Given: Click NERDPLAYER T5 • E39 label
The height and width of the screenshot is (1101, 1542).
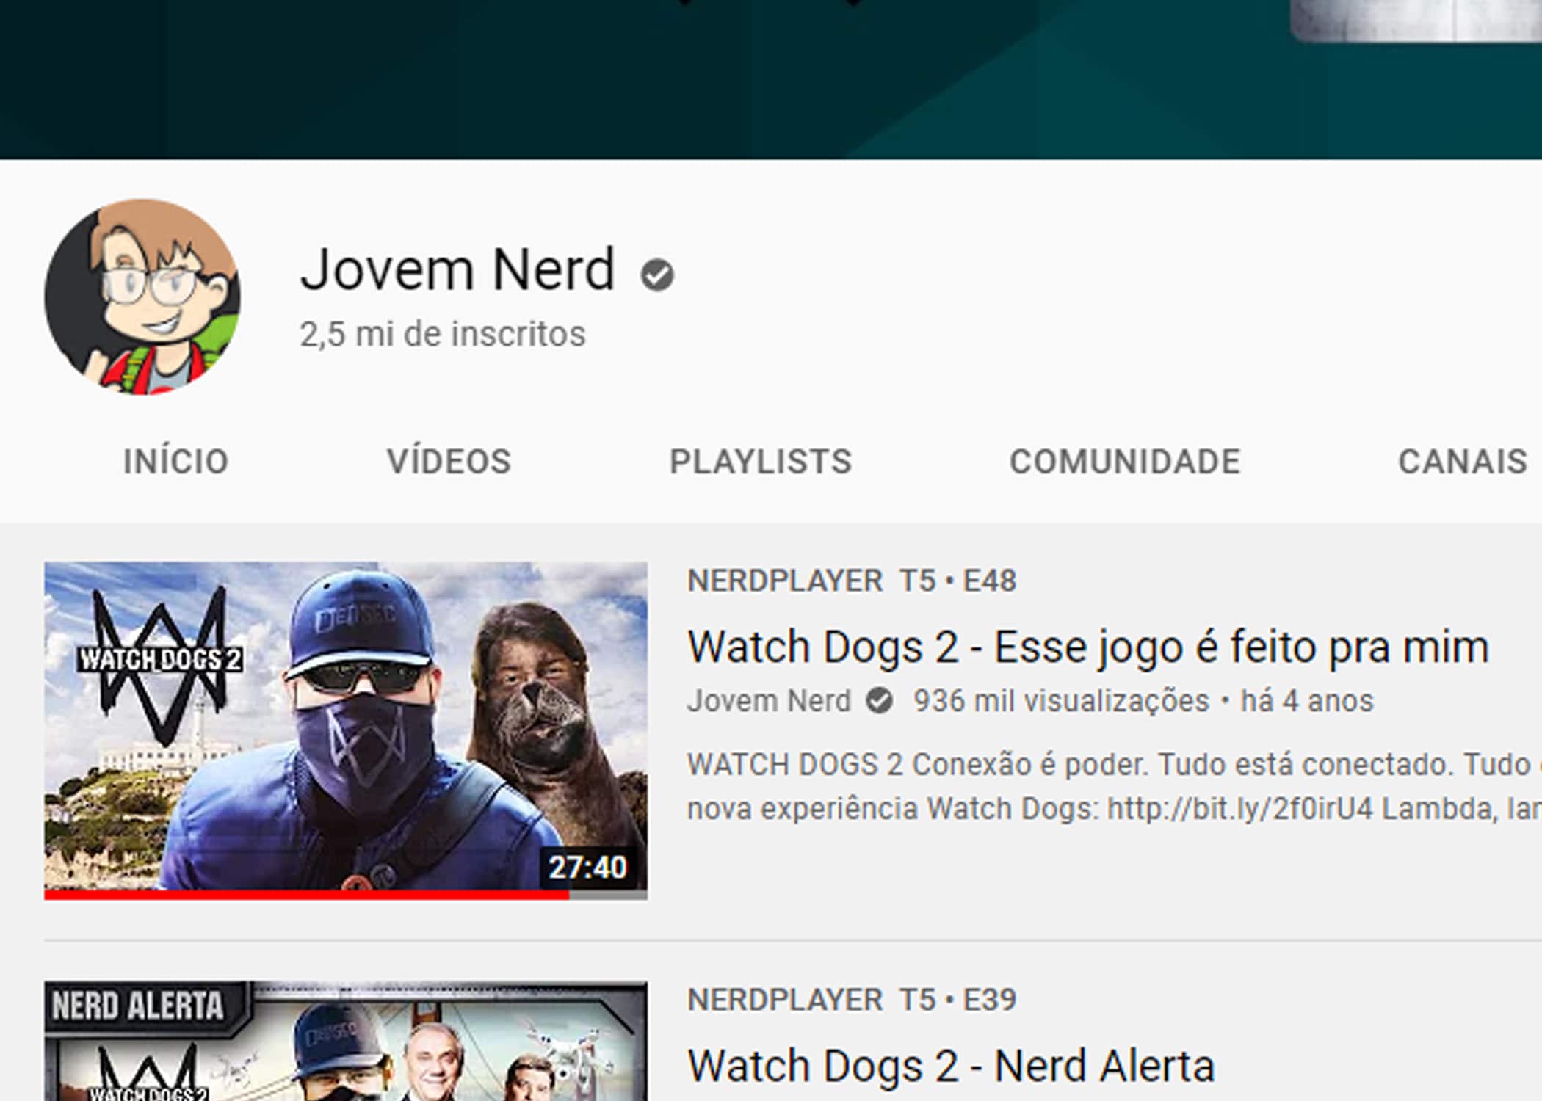Looking at the screenshot, I should (x=852, y=999).
